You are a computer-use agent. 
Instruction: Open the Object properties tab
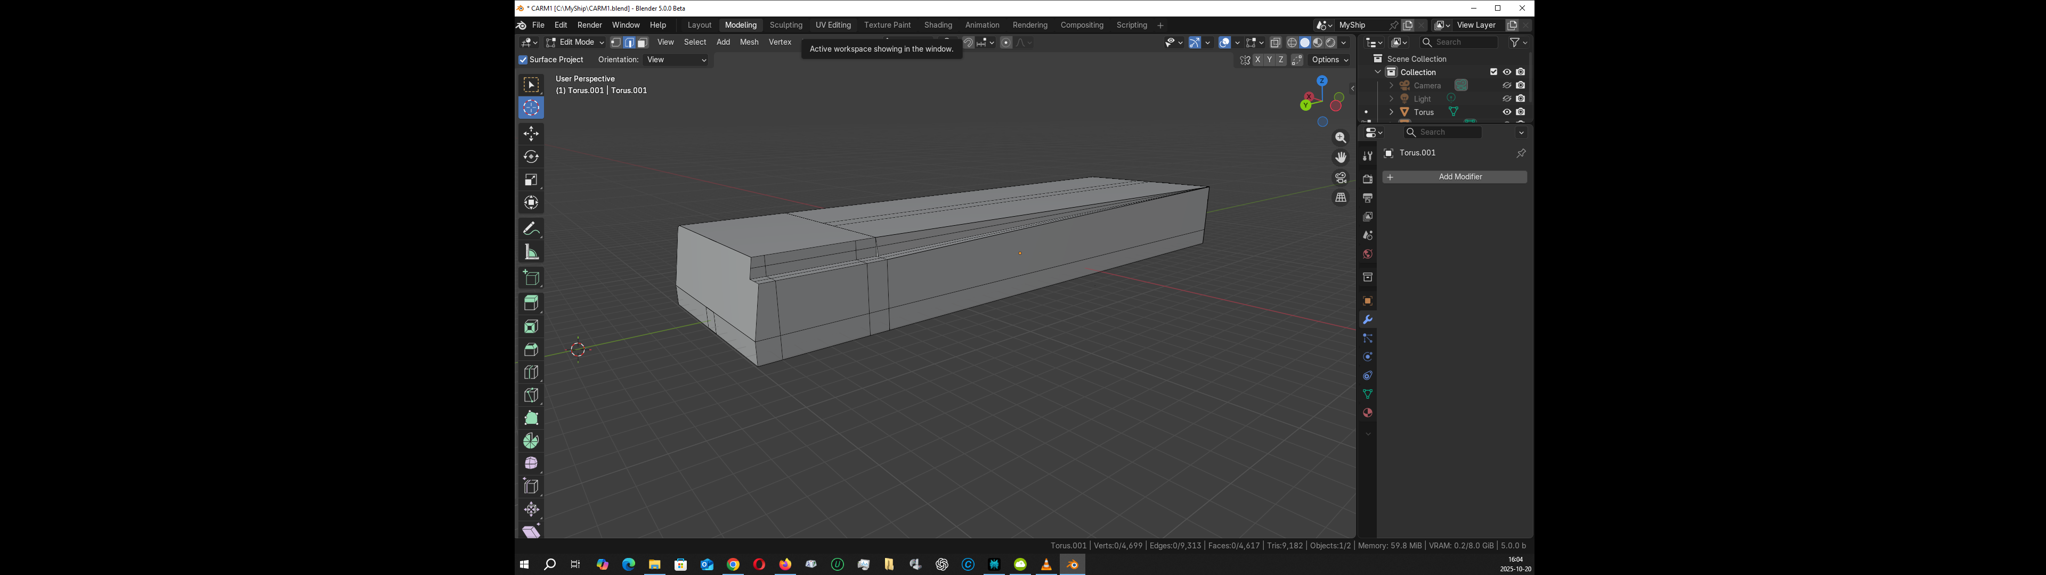1367,301
